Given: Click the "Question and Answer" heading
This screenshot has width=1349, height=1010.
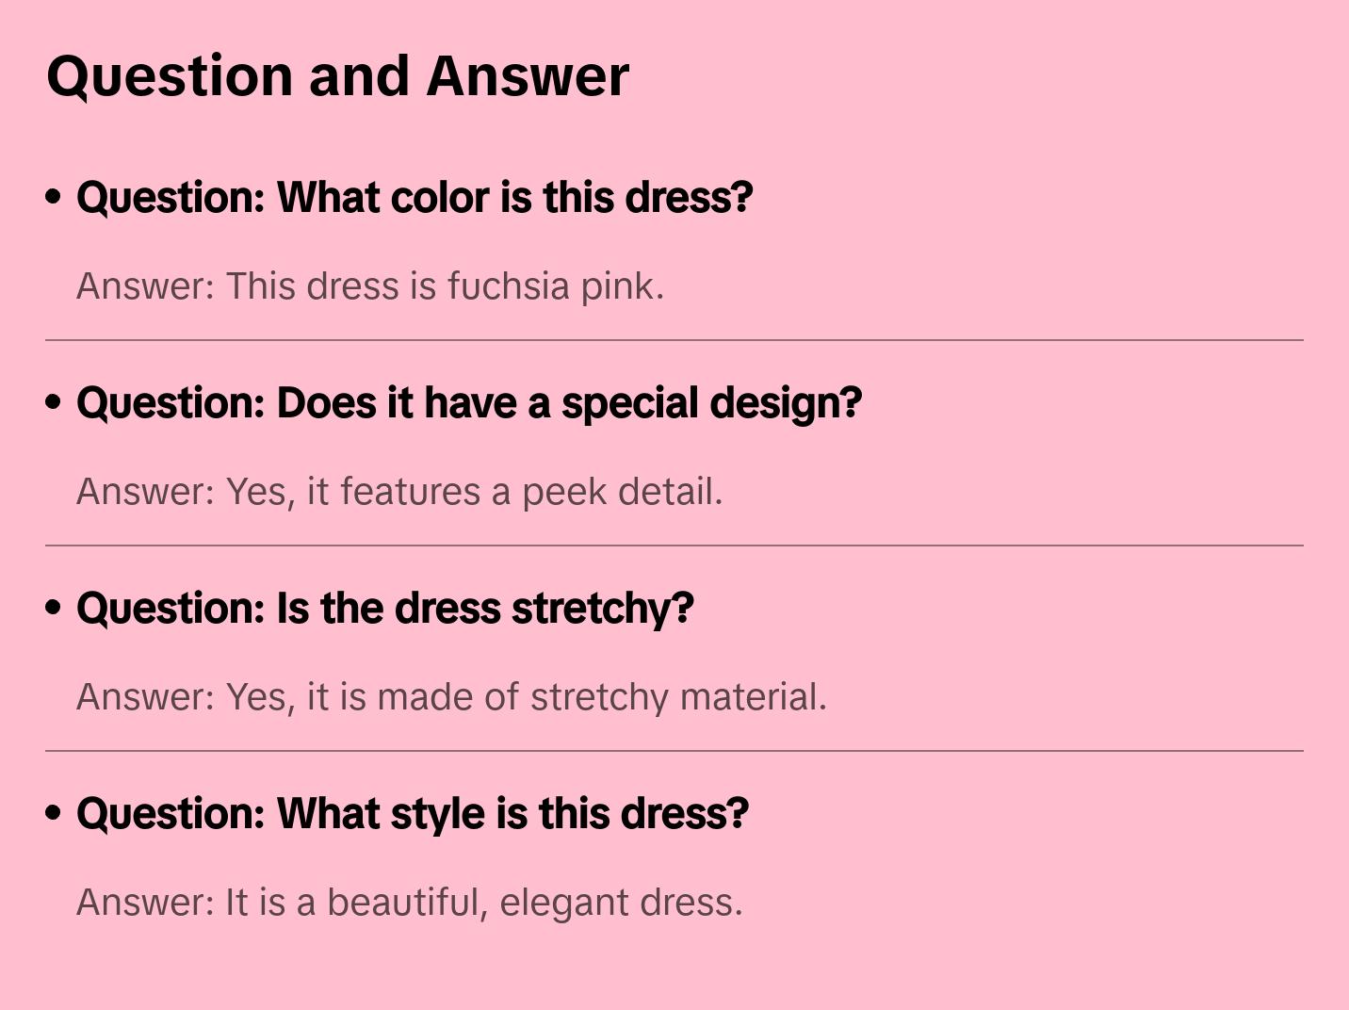Looking at the screenshot, I should [x=337, y=75].
